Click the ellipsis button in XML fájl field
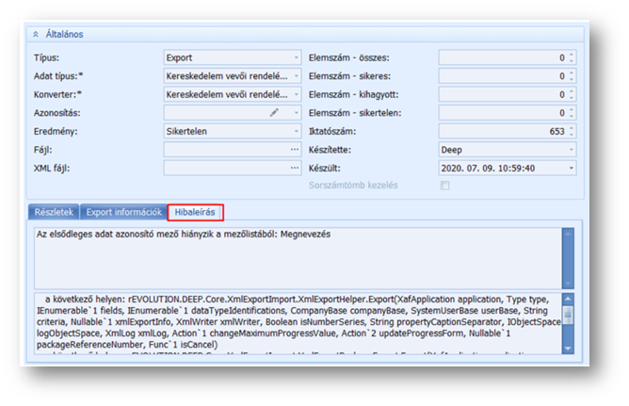Viewport: 629px width, 406px height. 294,168
